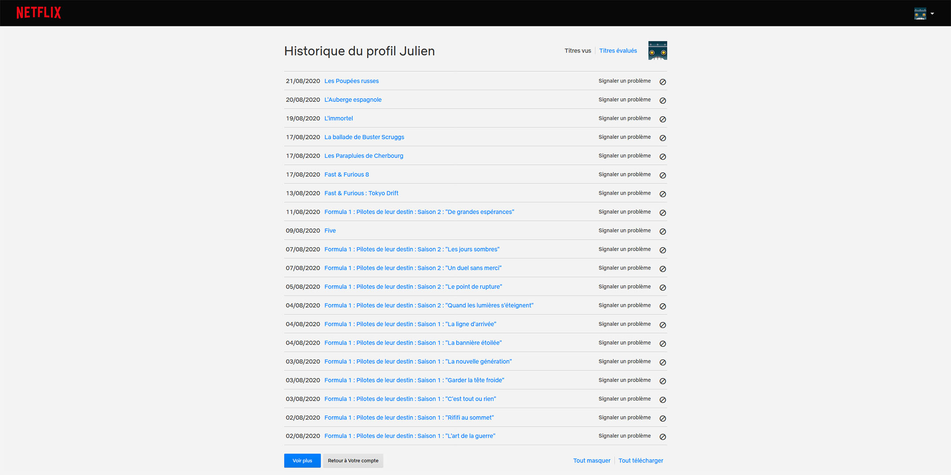This screenshot has width=951, height=475.
Task: Hide "La bannière étoilée" episode entry
Action: coord(663,343)
